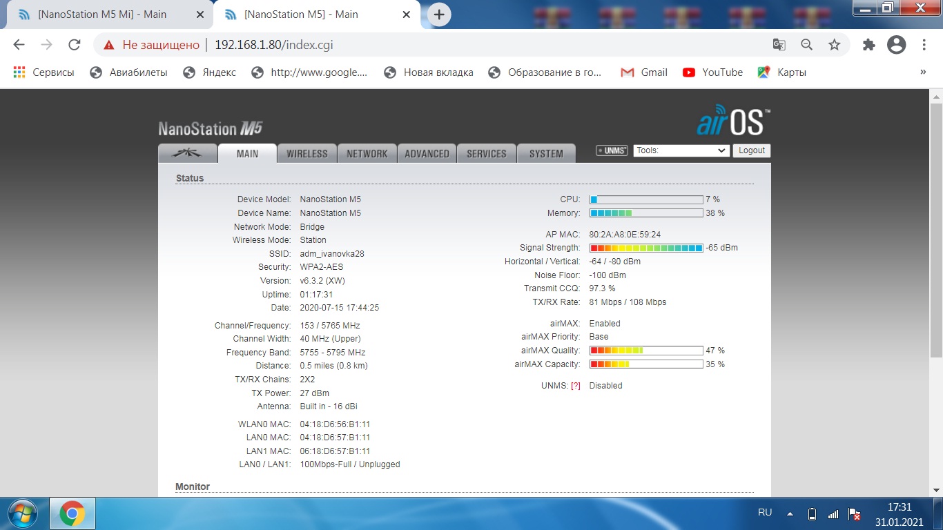
Task: Open the Gmail bookmark
Action: [x=644, y=72]
